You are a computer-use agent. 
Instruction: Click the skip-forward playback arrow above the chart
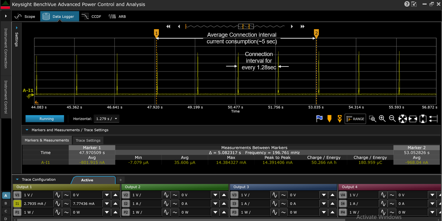coord(302,27)
